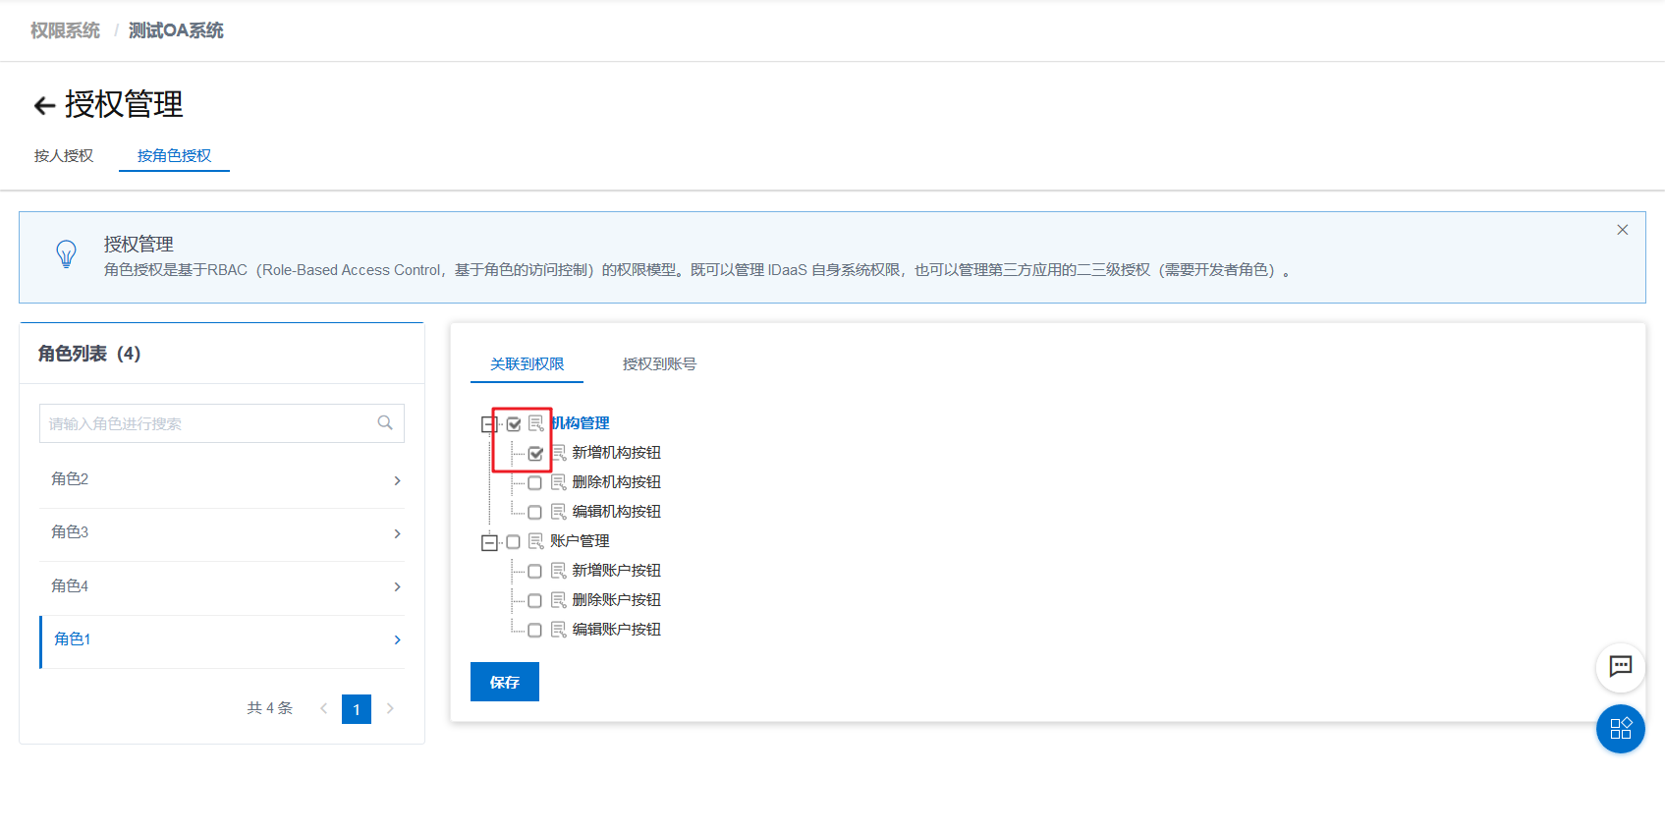Image resolution: width=1665 pixels, height=832 pixels.
Task: Go to the previous page of roles
Action: coord(323,708)
